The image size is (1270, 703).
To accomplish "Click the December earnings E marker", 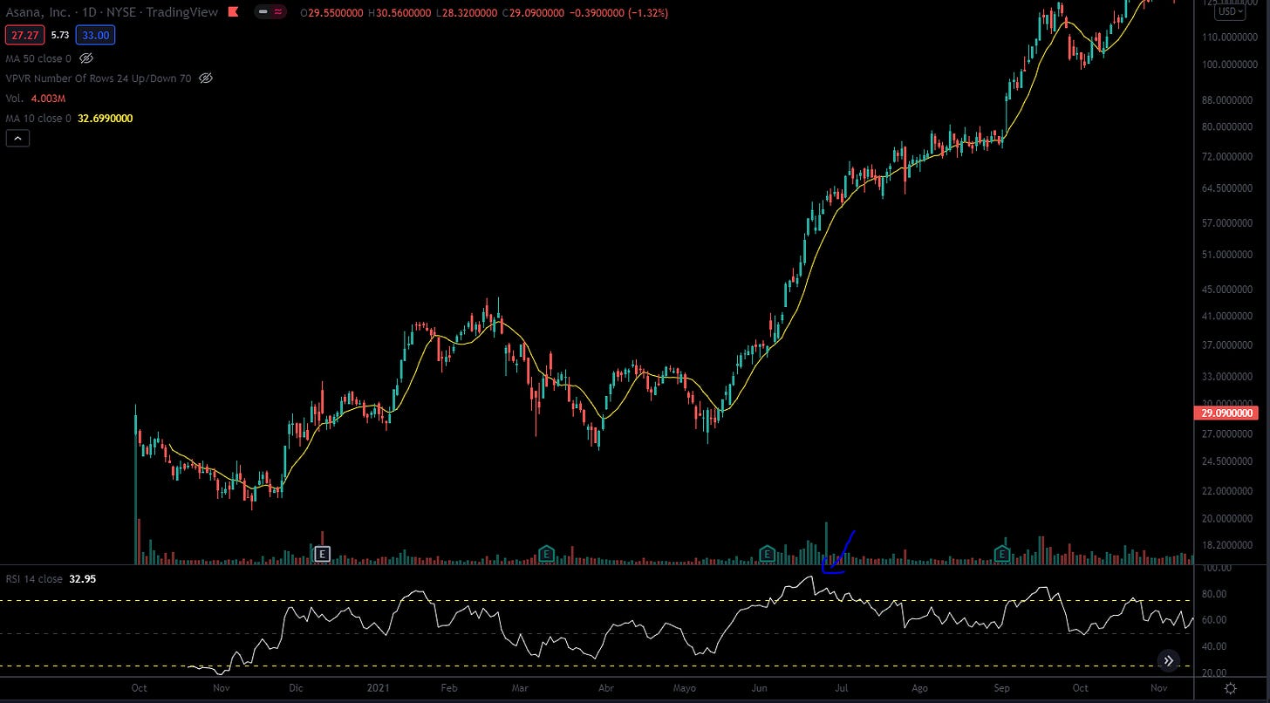I will [322, 553].
